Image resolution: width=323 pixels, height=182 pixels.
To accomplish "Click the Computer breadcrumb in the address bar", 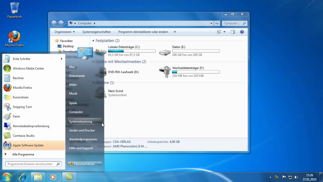I will pyautogui.click(x=85, y=23).
